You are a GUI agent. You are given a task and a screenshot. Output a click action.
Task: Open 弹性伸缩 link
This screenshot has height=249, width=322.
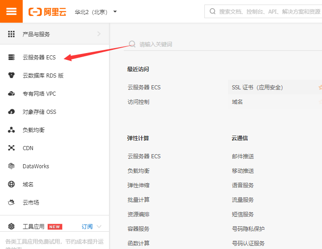tap(139, 186)
